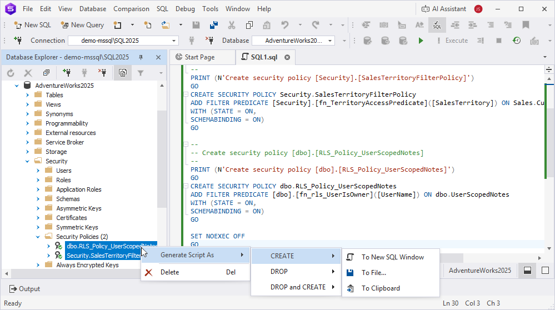The image size is (555, 310).
Task: Click the New SQL toolbar button
Action: (x=32, y=25)
